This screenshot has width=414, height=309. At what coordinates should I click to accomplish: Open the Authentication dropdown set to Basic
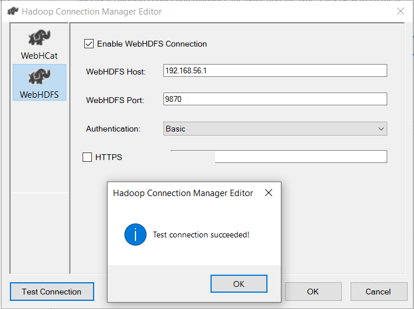click(x=274, y=129)
